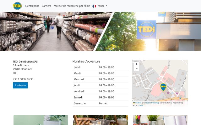Click the Mercredi row in opening hours
This screenshot has height=125, width=201.
click(100, 79)
